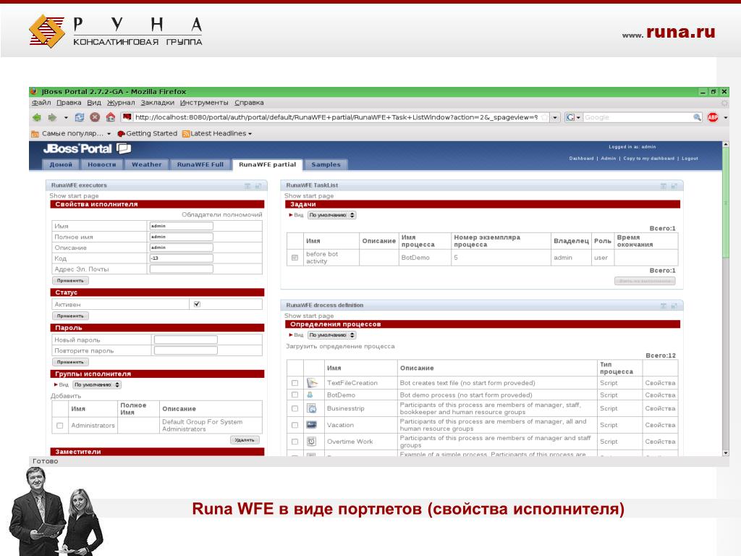Check the Vacation row checkbox
The width and height of the screenshot is (741, 556).
coord(295,425)
